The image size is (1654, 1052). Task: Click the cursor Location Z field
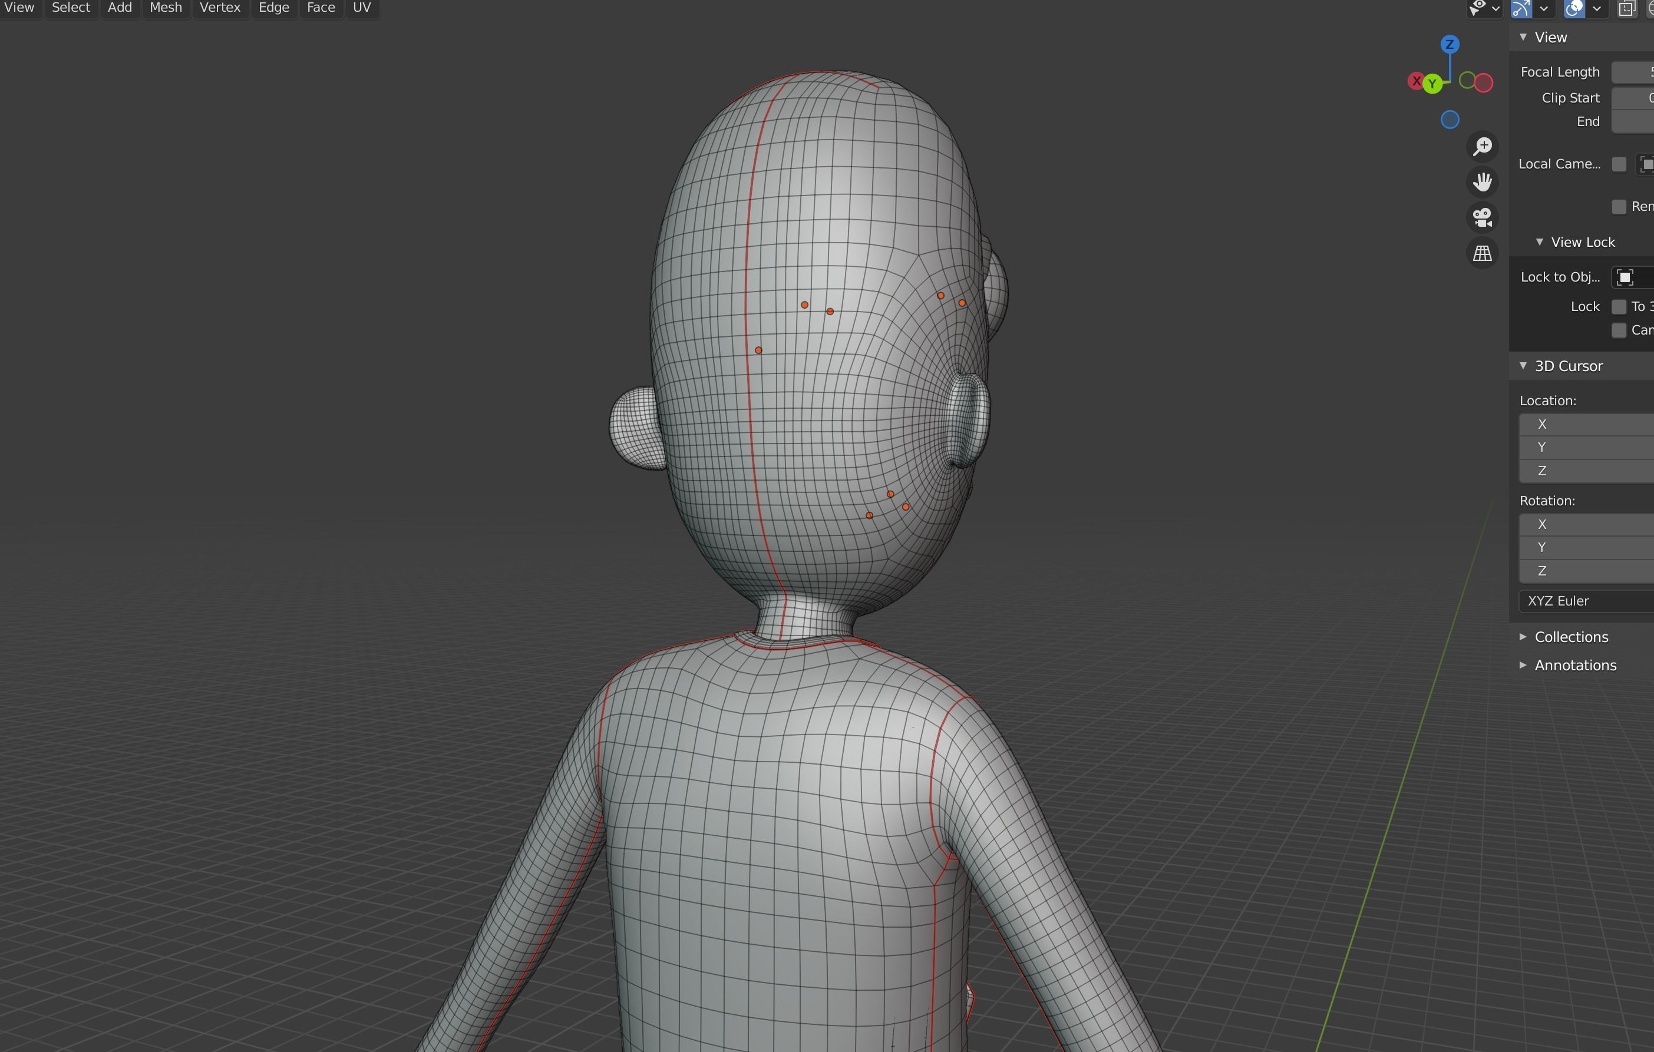1586,471
